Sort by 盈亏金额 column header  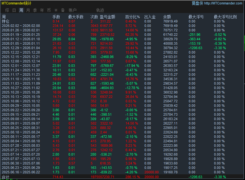coord(108,17)
